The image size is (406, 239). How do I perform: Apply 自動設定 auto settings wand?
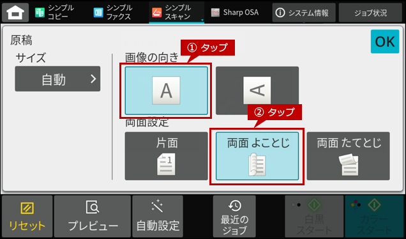(x=158, y=217)
